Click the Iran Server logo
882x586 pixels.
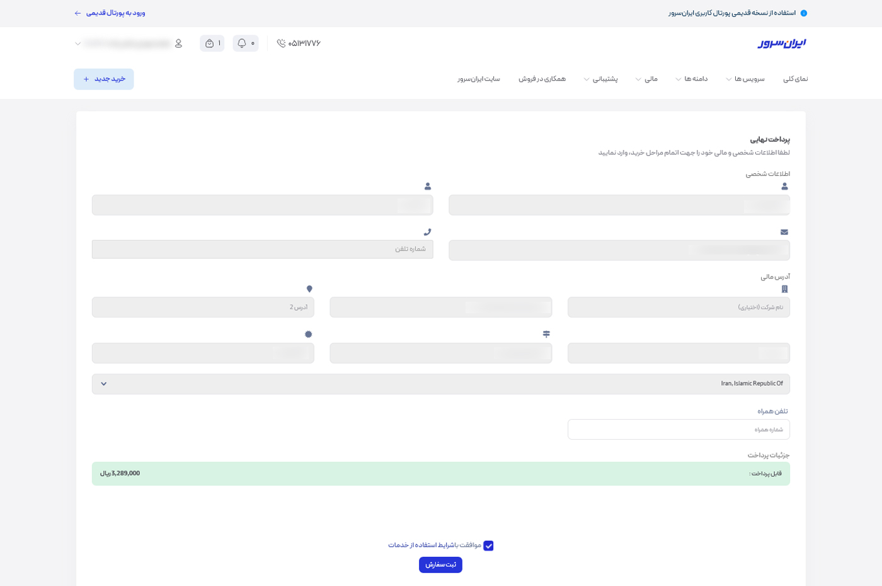point(781,43)
